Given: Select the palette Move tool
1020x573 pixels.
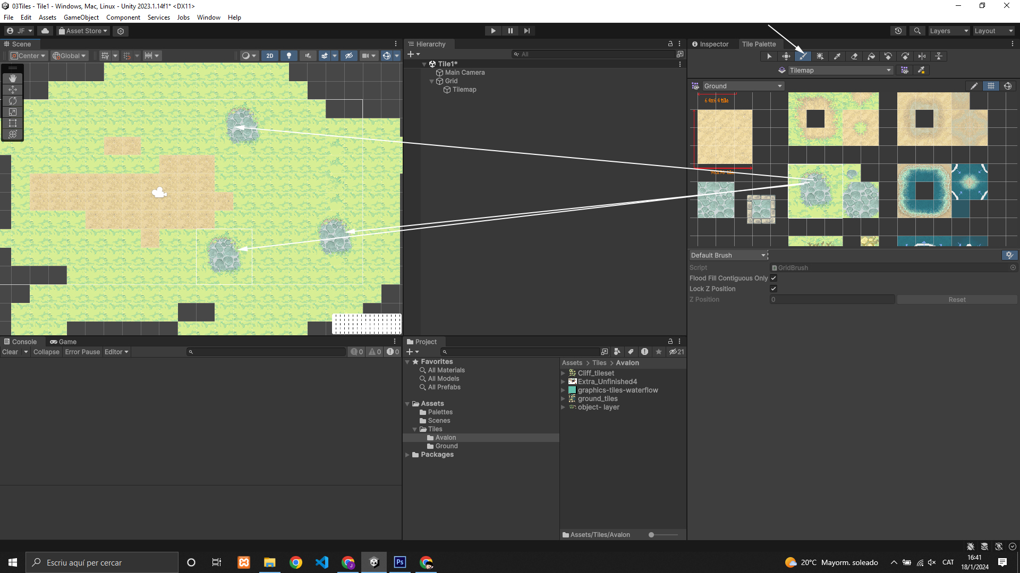Looking at the screenshot, I should [786, 56].
